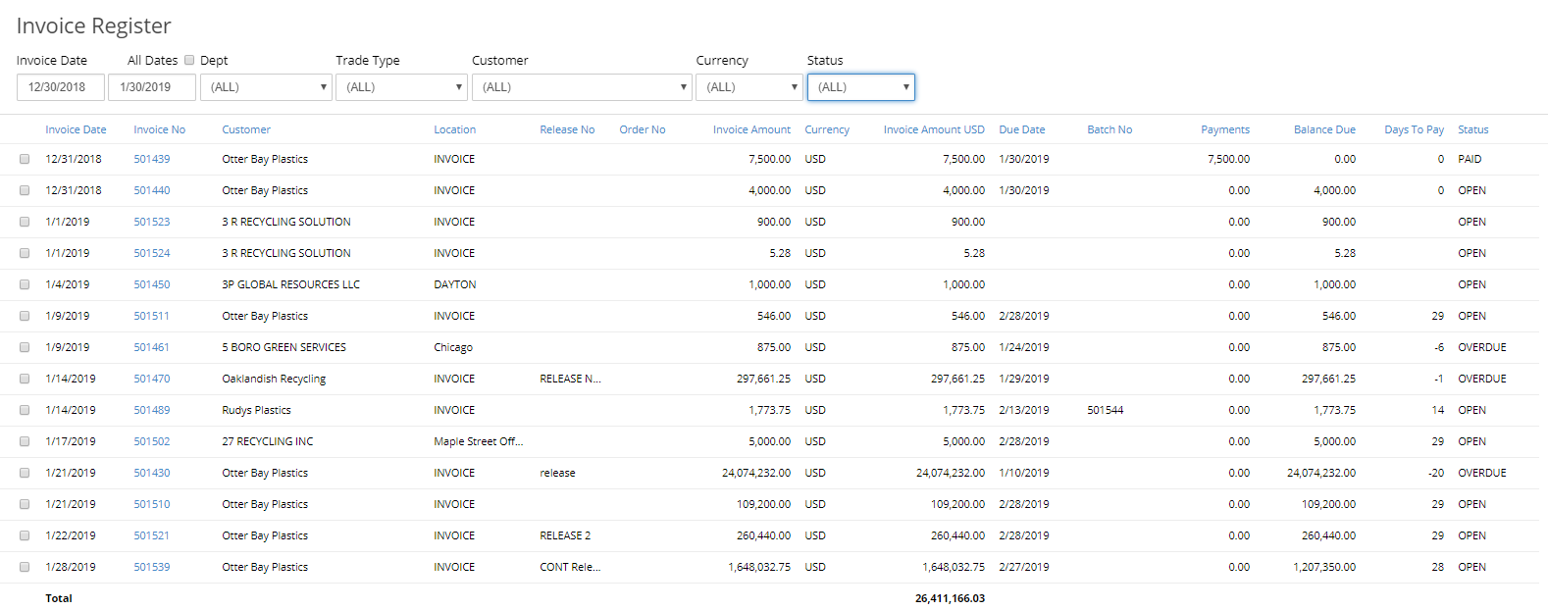
Task: Click the Invoice Register page title
Action: (94, 26)
